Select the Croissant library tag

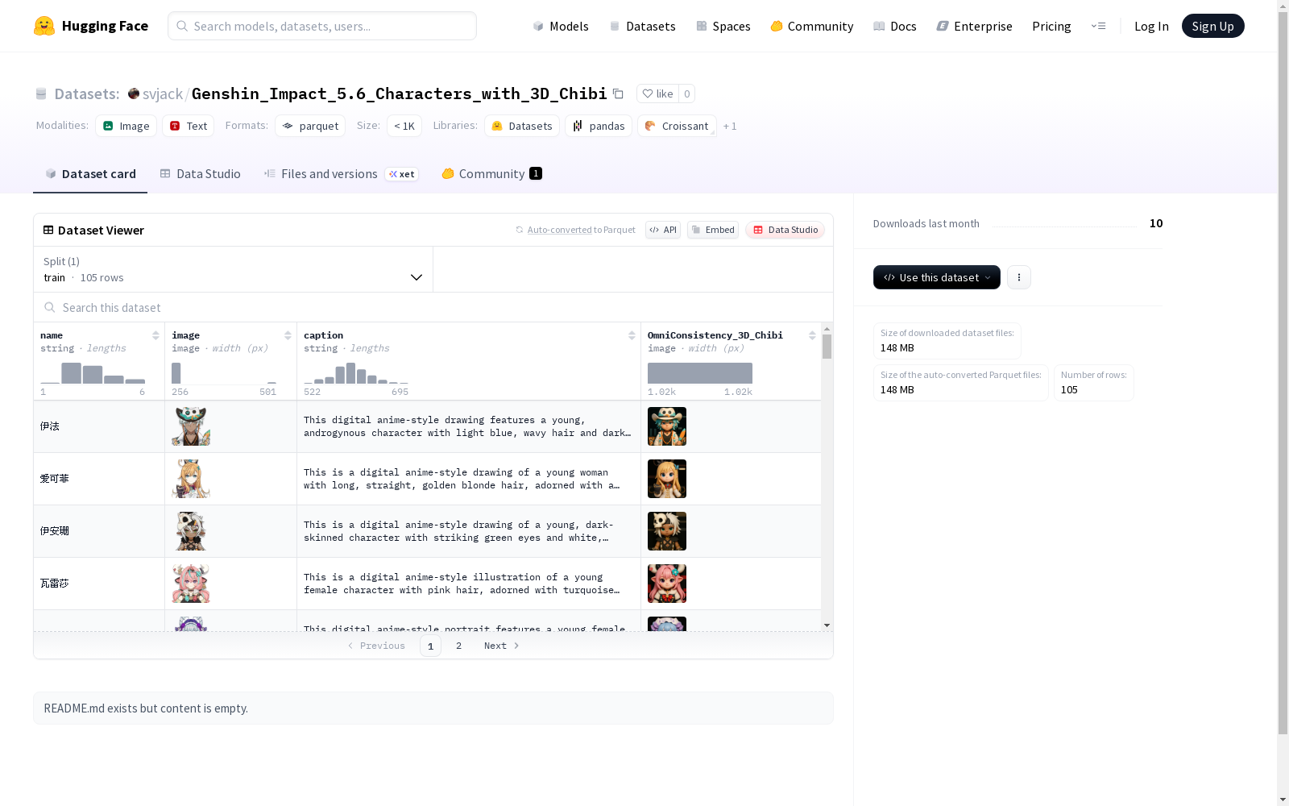677,126
